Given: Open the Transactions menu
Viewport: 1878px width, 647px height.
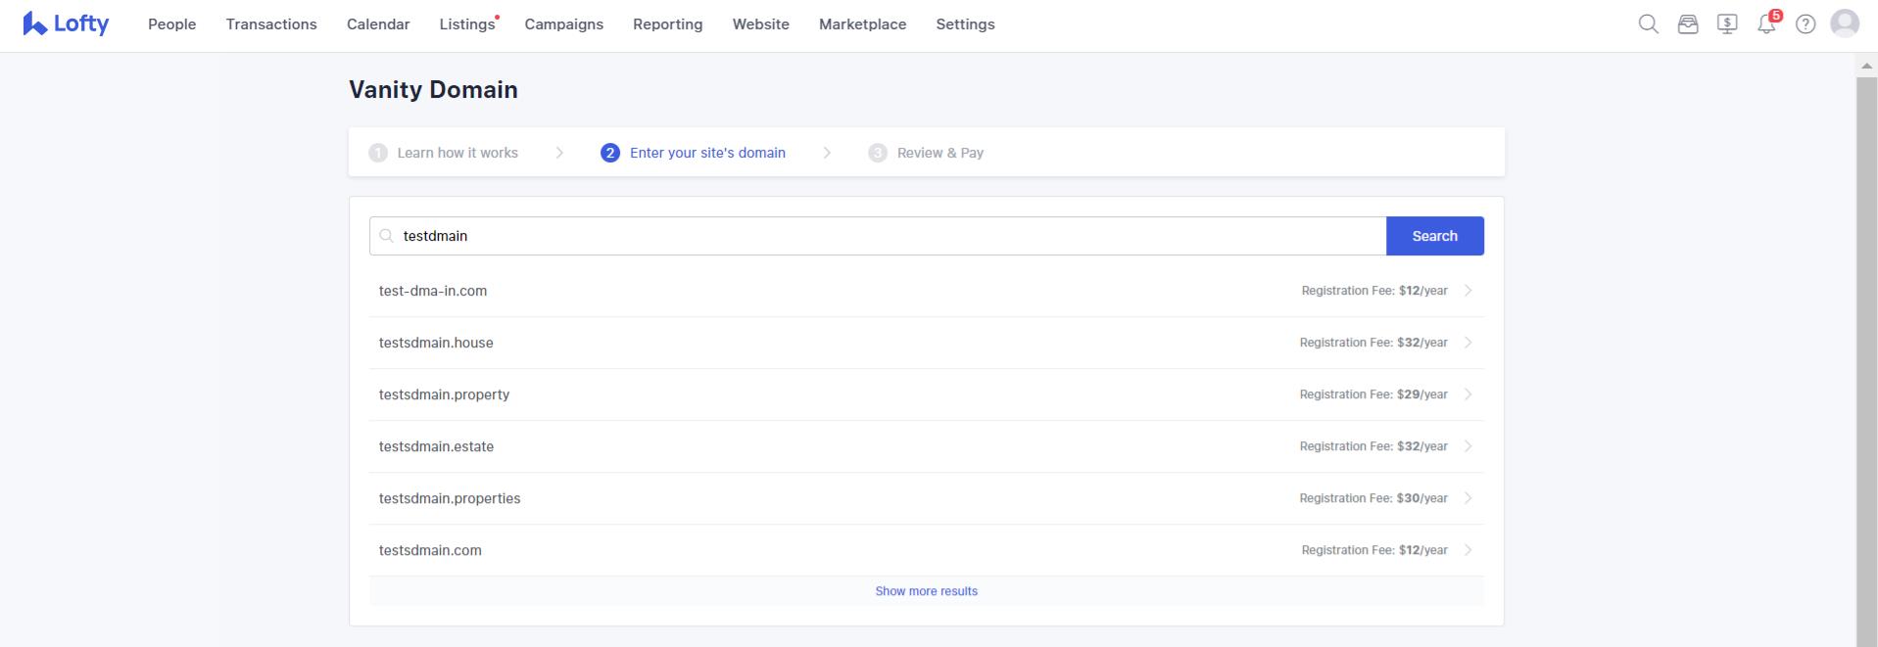Looking at the screenshot, I should coord(271,24).
